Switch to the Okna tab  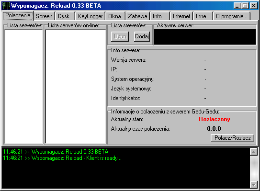[x=115, y=16]
